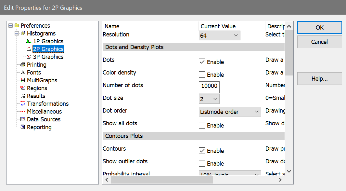
Task: Open the Resolution dropdown
Action: tap(219, 35)
